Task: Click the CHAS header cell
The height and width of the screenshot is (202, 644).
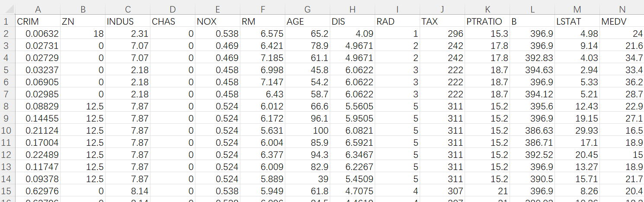Action: tap(172, 22)
